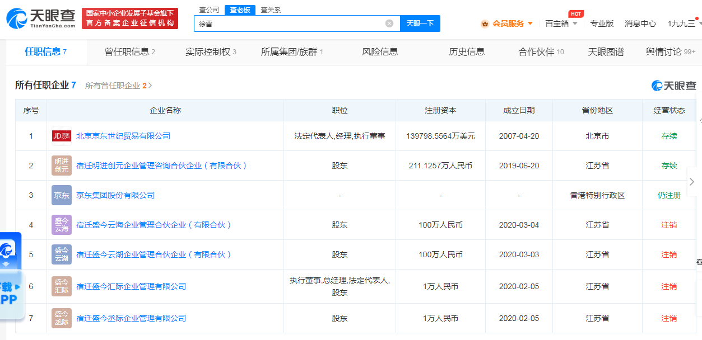The width and height of the screenshot is (702, 340).
Task: Open company link 宿迁盛今丞际企业管理有限公司
Action: pyautogui.click(x=131, y=318)
